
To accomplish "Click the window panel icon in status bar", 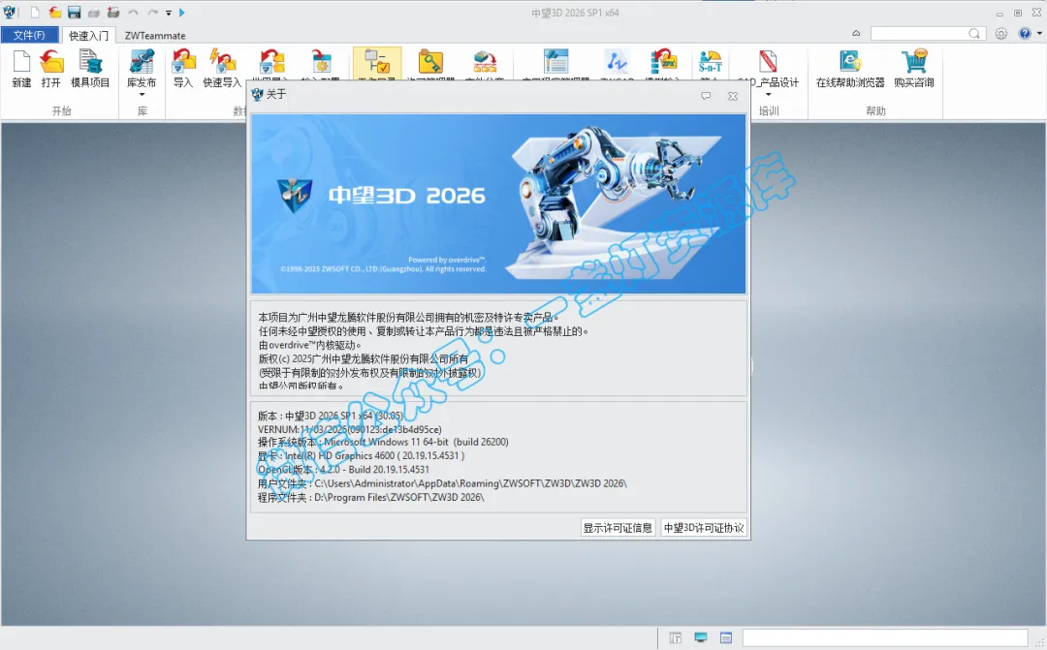I will 726,638.
